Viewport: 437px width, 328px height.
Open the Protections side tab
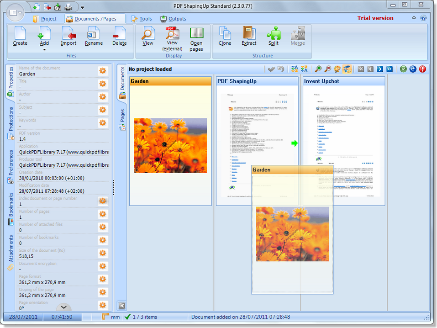(x=11, y=123)
